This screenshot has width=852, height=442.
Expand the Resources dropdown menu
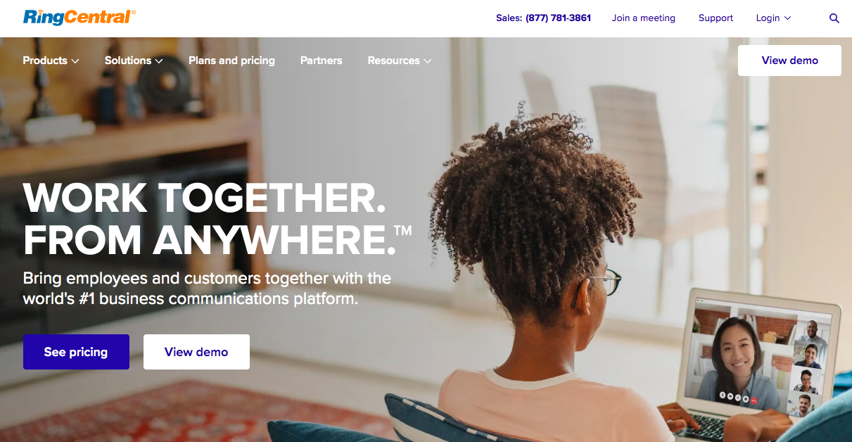coord(400,61)
